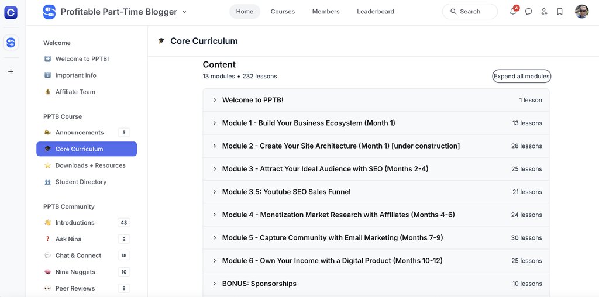Click the 'PPTB Community' section heading
The height and width of the screenshot is (297, 599).
click(69, 206)
